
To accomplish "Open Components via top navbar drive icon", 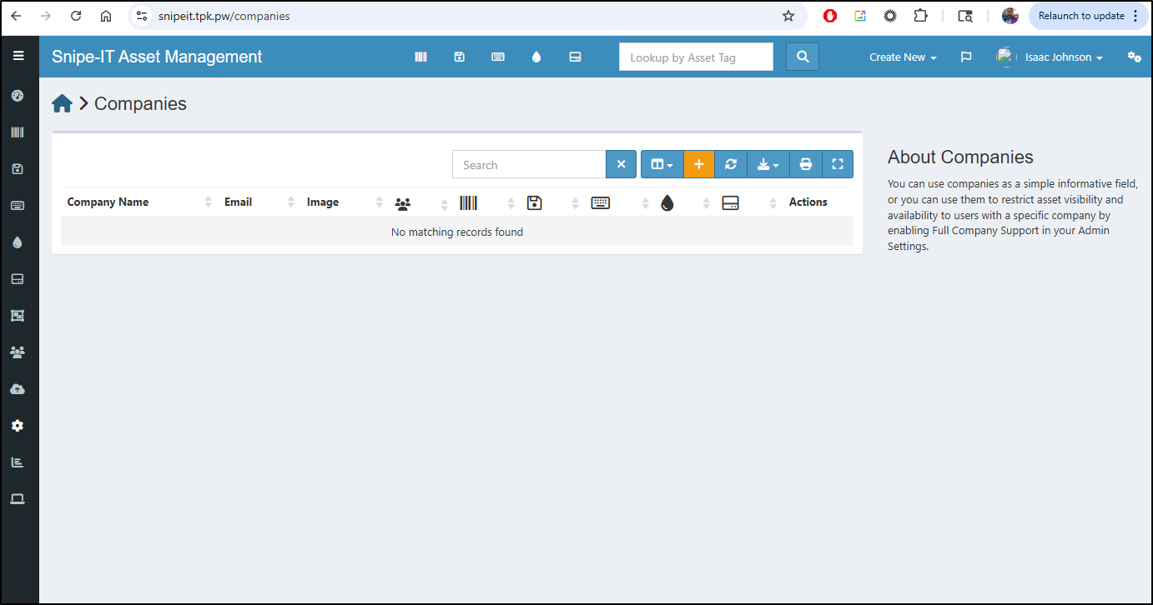I will click(574, 57).
